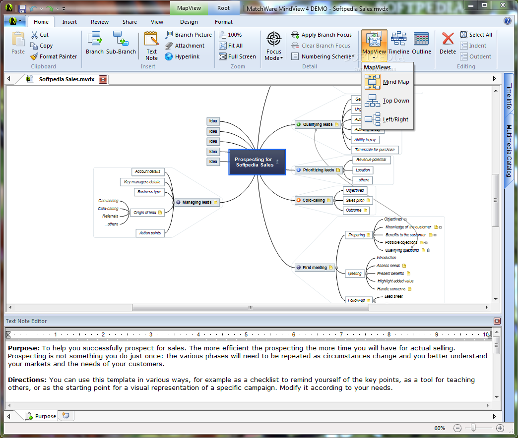The width and height of the screenshot is (518, 438).
Task: Open the Multimedia Catalog side panel
Action: tap(509, 152)
